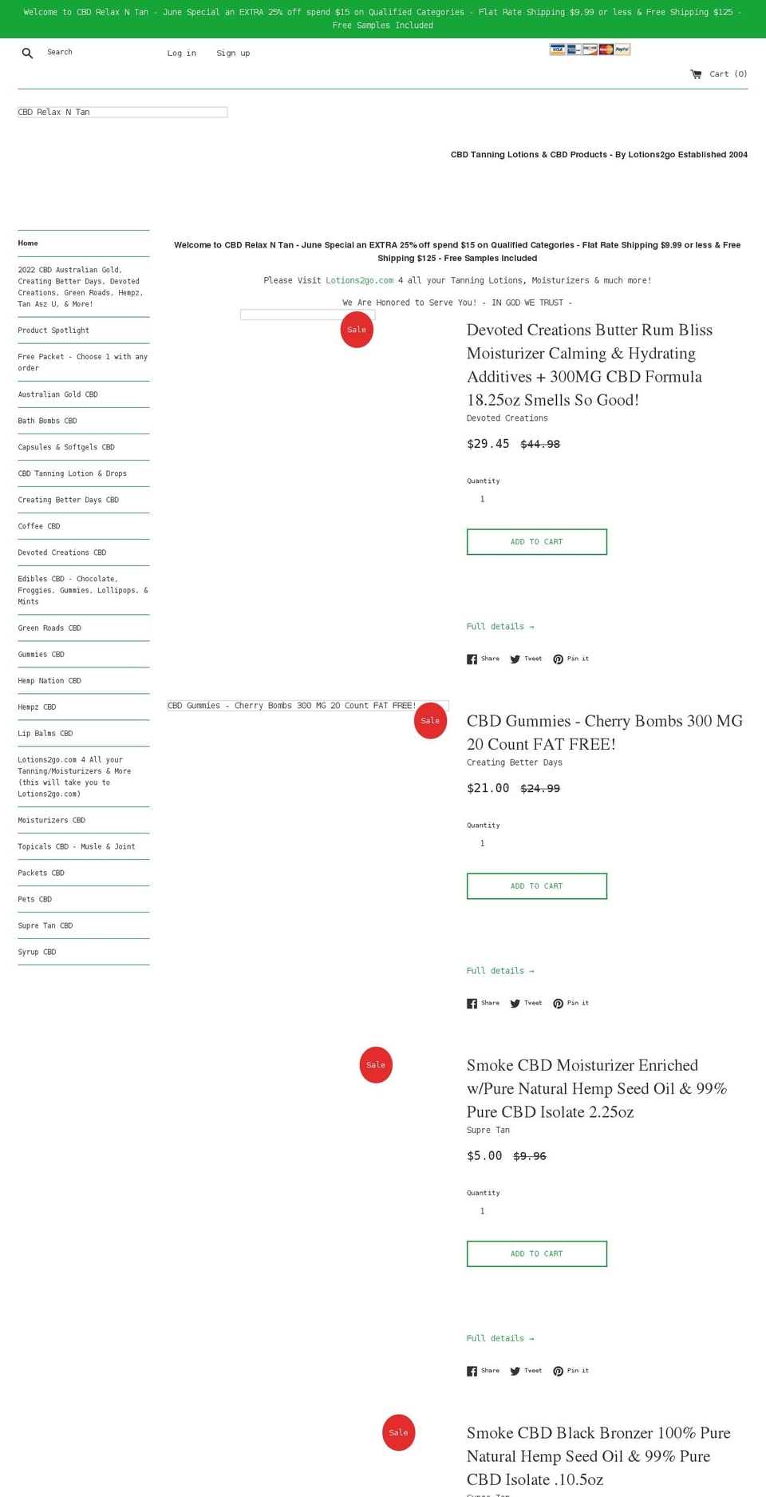Tweet the Cherry Bombs gummies product
Viewport: 766px width, 1497px height.
tap(525, 1003)
